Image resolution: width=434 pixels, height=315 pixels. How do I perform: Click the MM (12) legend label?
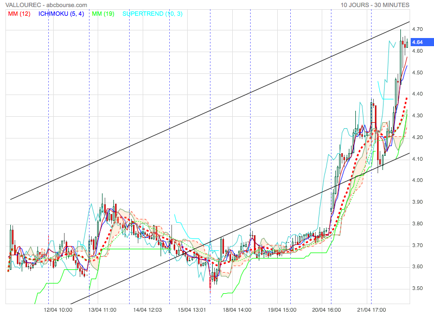pos(19,14)
